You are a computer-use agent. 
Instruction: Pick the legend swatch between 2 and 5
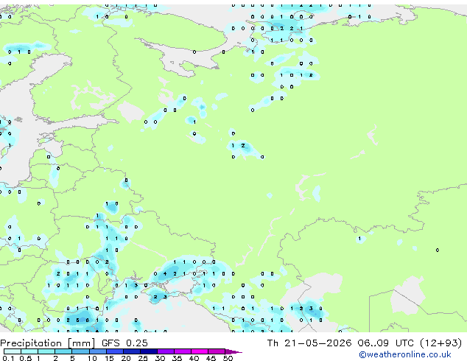pyautogui.click(x=63, y=351)
